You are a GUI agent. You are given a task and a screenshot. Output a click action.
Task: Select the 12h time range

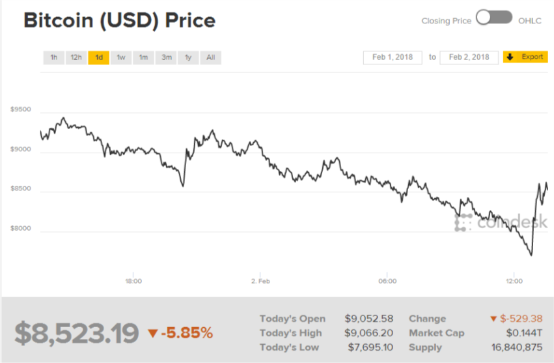[76, 57]
